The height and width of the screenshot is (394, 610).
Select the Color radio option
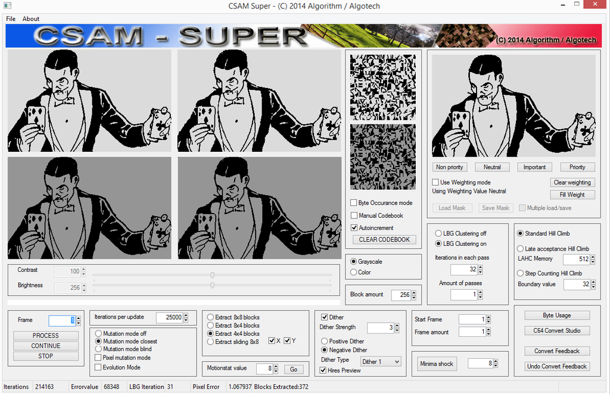354,273
